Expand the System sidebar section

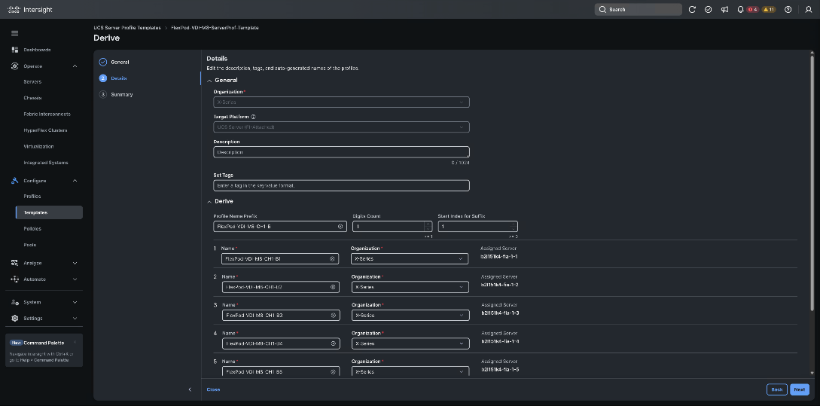(x=75, y=302)
